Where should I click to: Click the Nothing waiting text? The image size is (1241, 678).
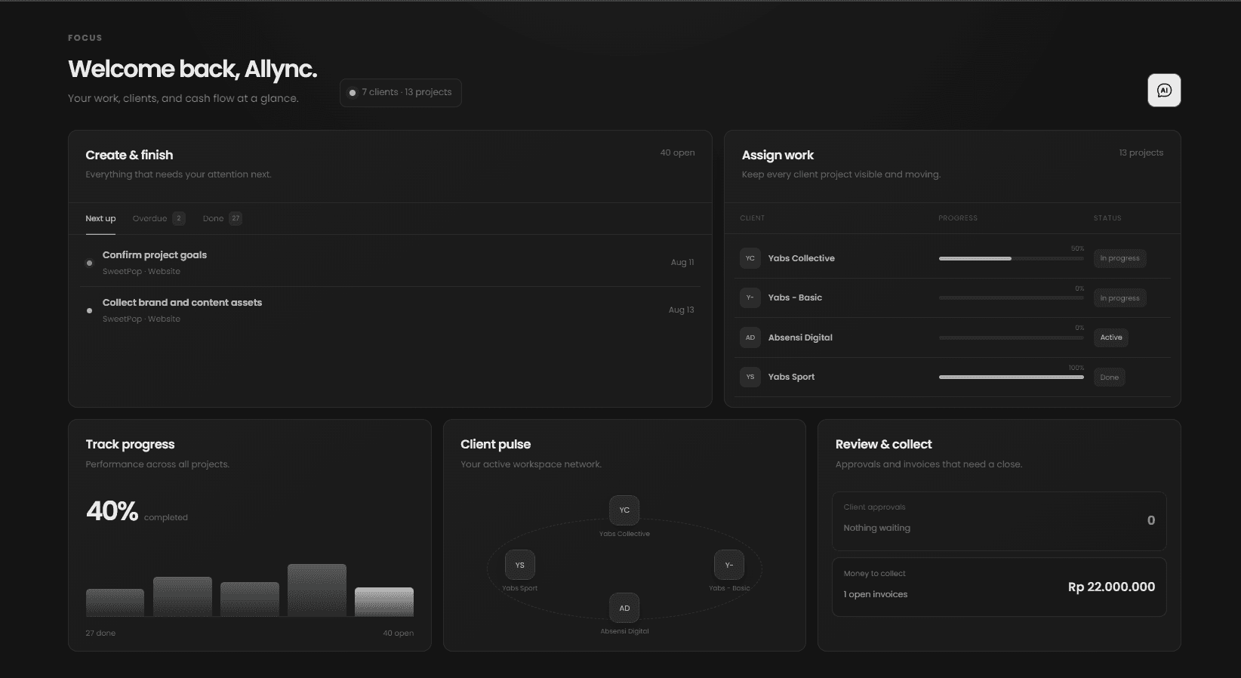point(876,528)
